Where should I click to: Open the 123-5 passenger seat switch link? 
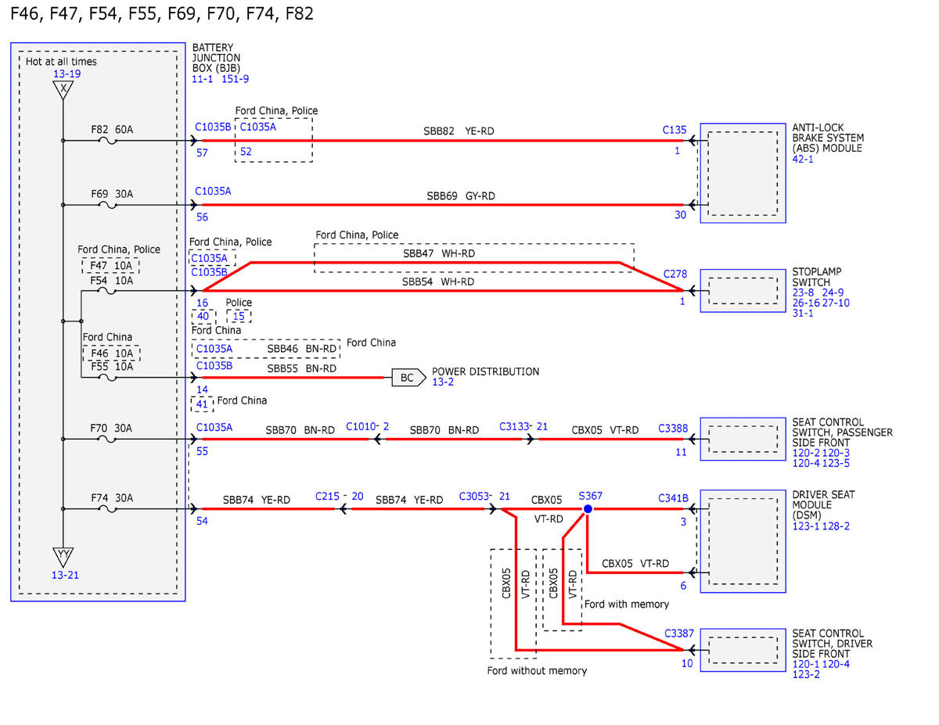coord(836,463)
